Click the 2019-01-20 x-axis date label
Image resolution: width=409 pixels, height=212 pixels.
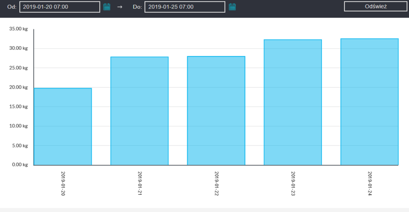(x=63, y=183)
